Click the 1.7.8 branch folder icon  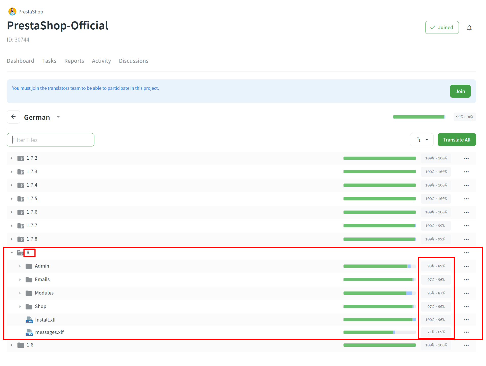click(21, 239)
